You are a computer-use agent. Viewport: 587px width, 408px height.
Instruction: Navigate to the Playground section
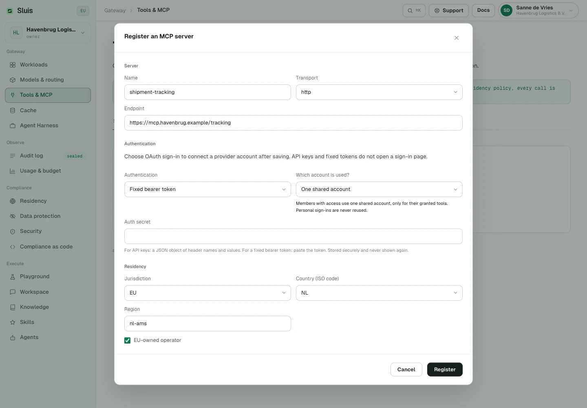[48, 277]
